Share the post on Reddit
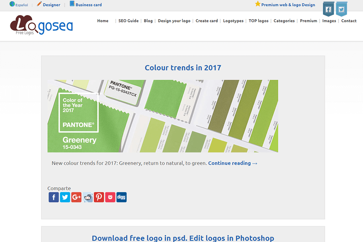The width and height of the screenshot is (363, 242). [87, 197]
